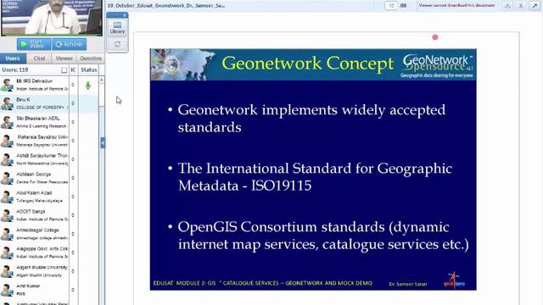Image resolution: width=543 pixels, height=305 pixels.
Task: Pop out document with arrow icon
Action: coord(535,6)
